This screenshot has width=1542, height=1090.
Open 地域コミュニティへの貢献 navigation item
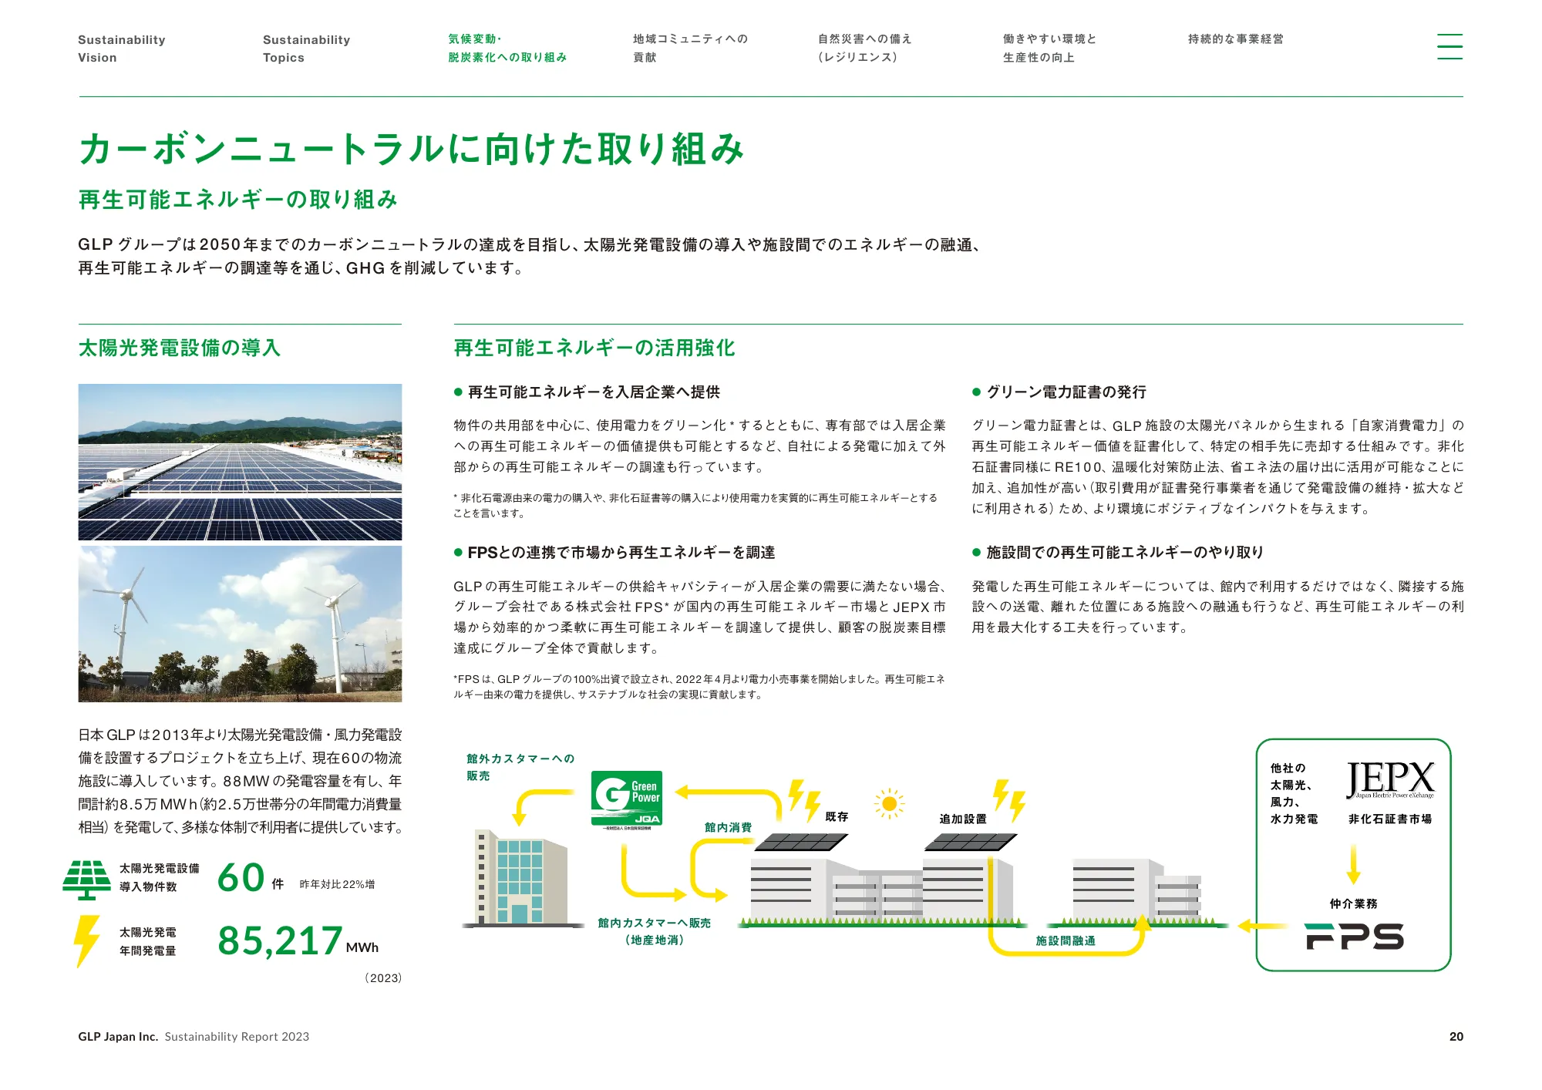(690, 48)
